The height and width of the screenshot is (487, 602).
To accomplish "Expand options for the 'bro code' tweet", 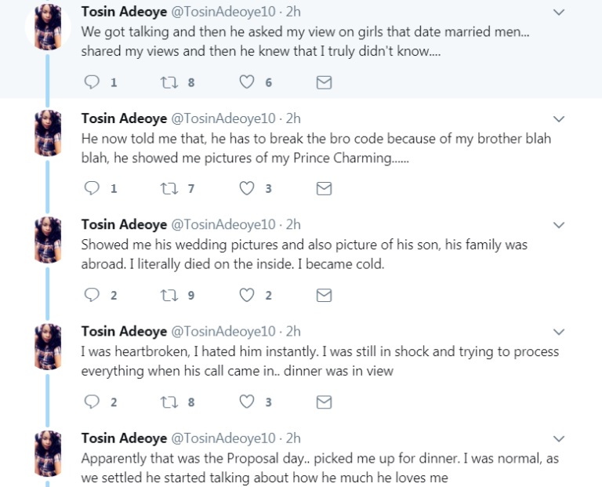I will (x=559, y=119).
